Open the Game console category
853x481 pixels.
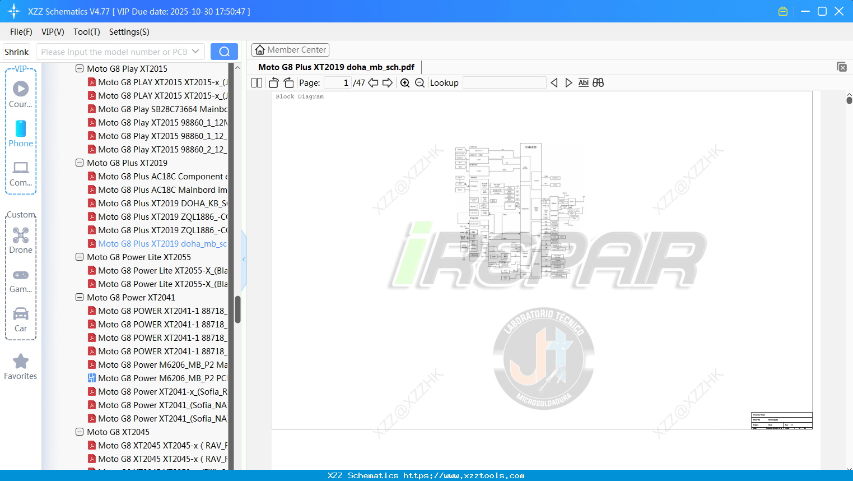21,280
